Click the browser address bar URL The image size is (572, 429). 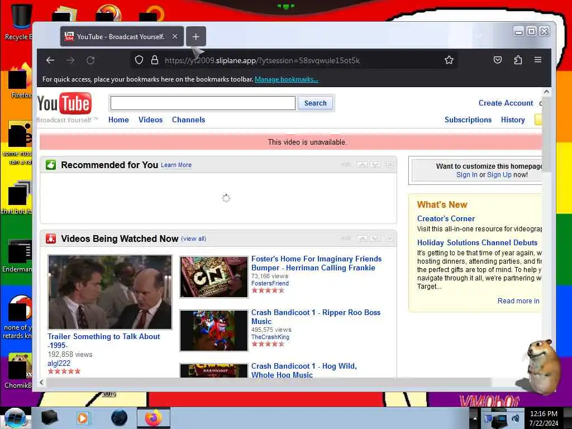[263, 60]
